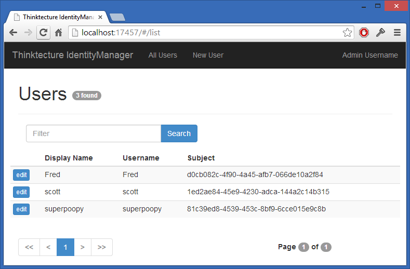Click the blue Search button
This screenshot has width=410, height=269.
point(179,133)
